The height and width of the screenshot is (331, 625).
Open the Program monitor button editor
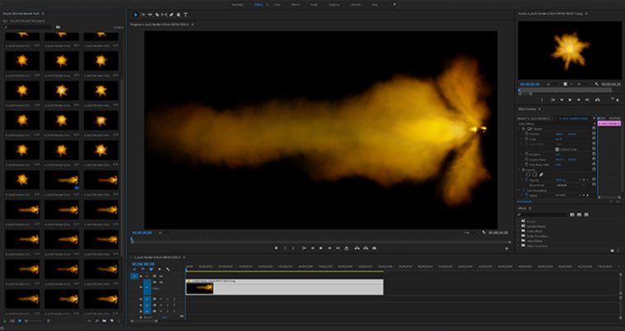click(x=507, y=249)
